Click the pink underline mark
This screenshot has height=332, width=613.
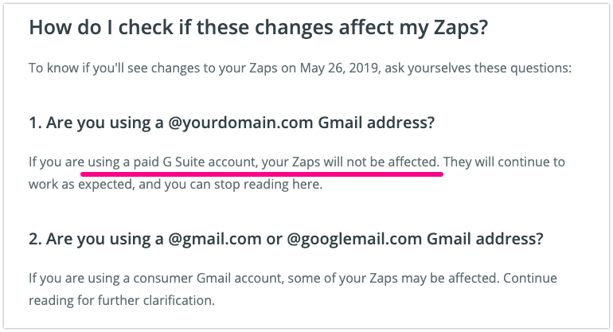[x=262, y=174]
